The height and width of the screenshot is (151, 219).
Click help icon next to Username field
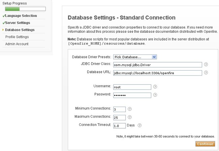click(155, 87)
